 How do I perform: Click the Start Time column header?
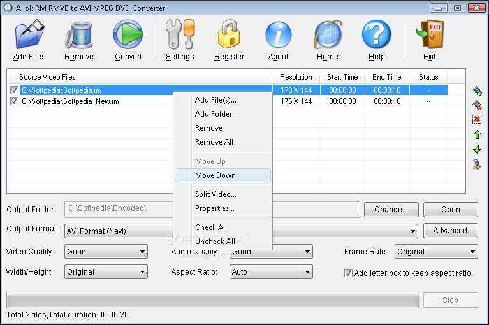coord(342,77)
